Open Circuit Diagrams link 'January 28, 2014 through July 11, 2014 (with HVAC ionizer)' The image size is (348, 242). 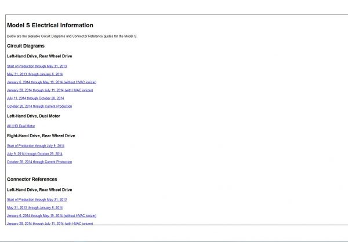pyautogui.click(x=50, y=90)
